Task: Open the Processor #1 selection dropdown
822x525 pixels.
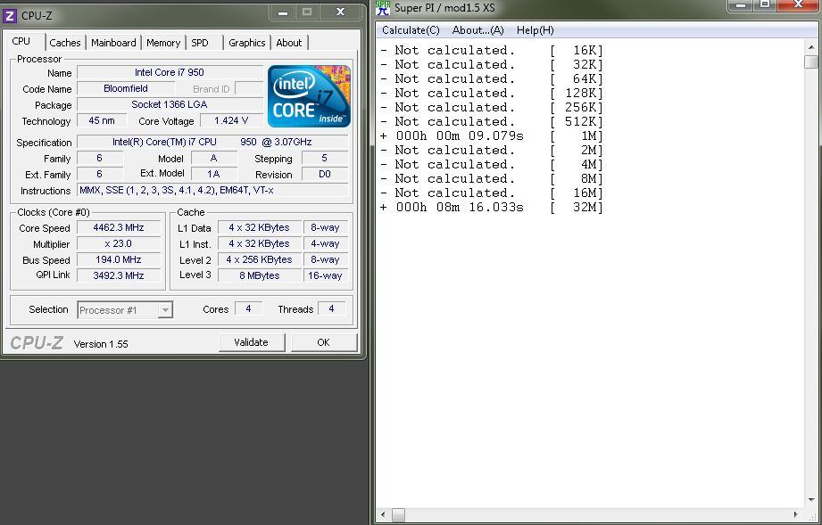Action: (165, 310)
